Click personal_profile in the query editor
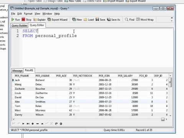 [56, 36]
